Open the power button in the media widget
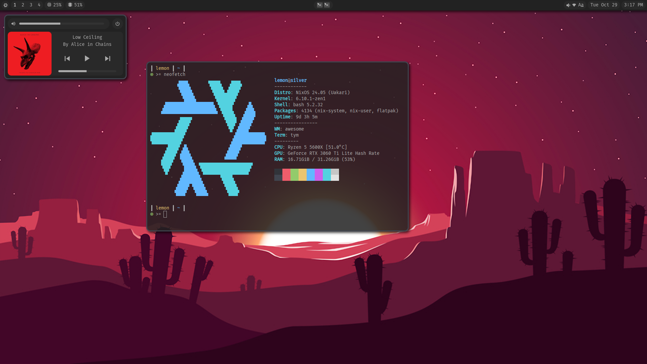647x364 pixels. click(118, 24)
